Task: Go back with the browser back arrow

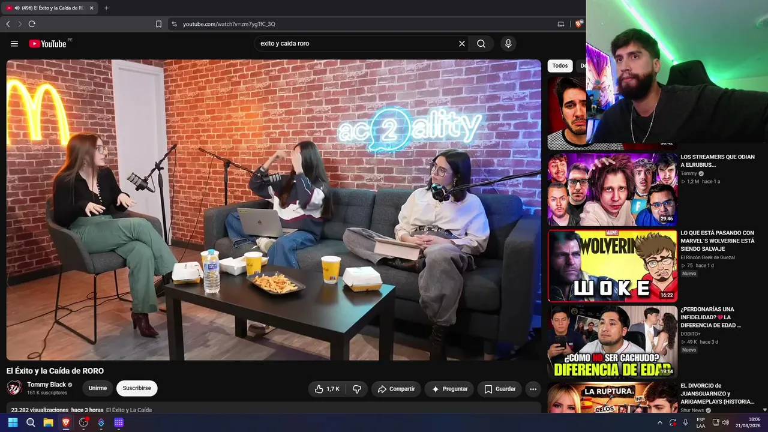Action: 8,24
